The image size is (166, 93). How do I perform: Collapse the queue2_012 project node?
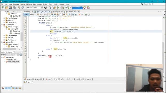[x=2, y=42]
